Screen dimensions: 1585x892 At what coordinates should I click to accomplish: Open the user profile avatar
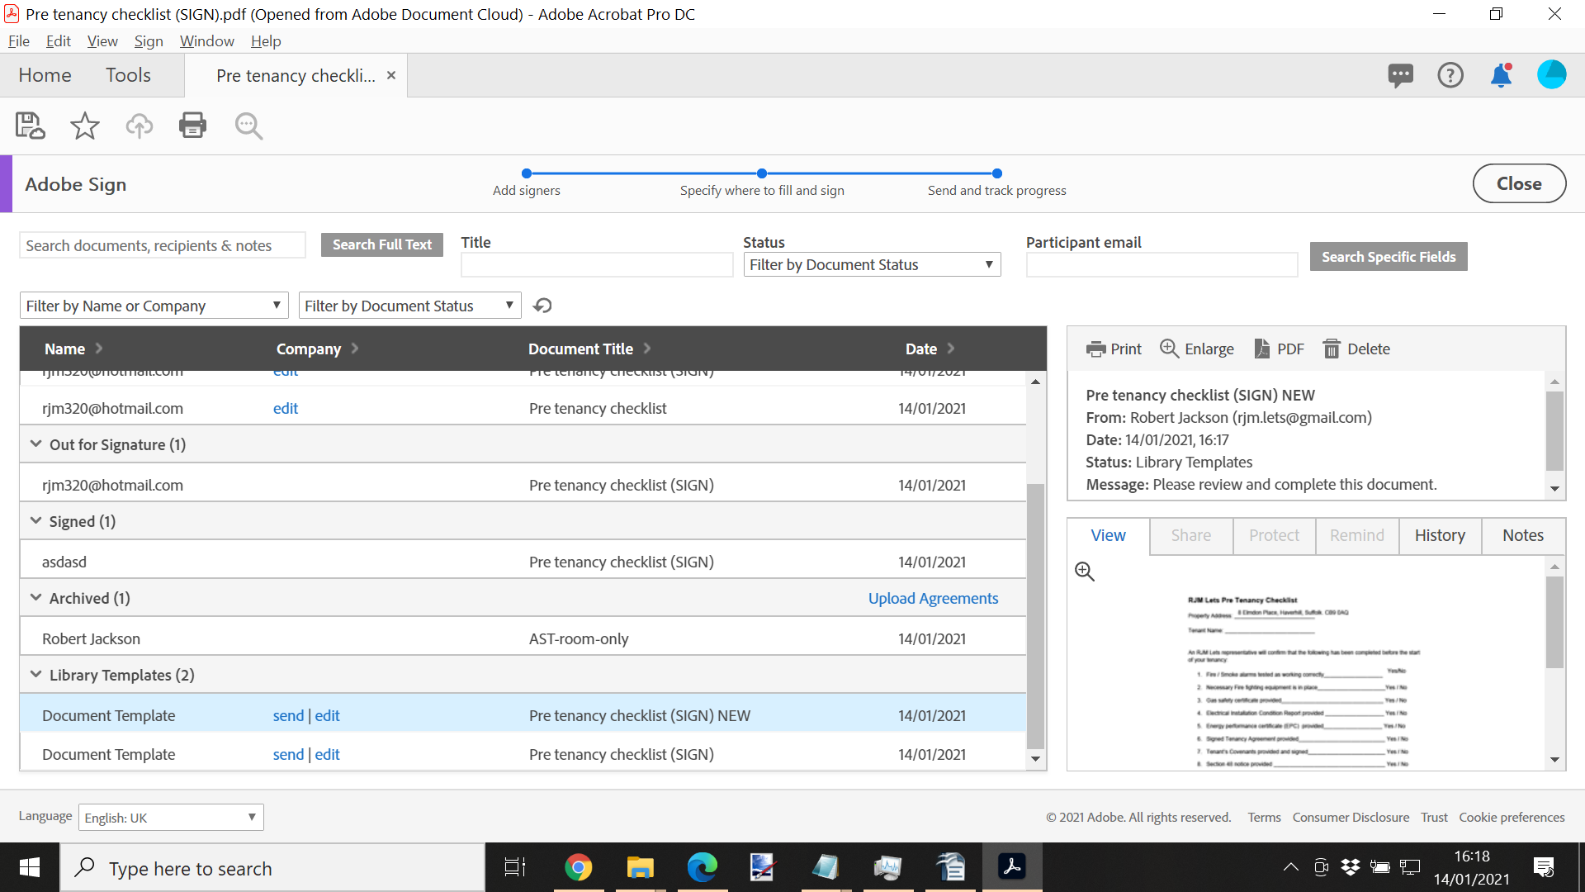[1552, 74]
